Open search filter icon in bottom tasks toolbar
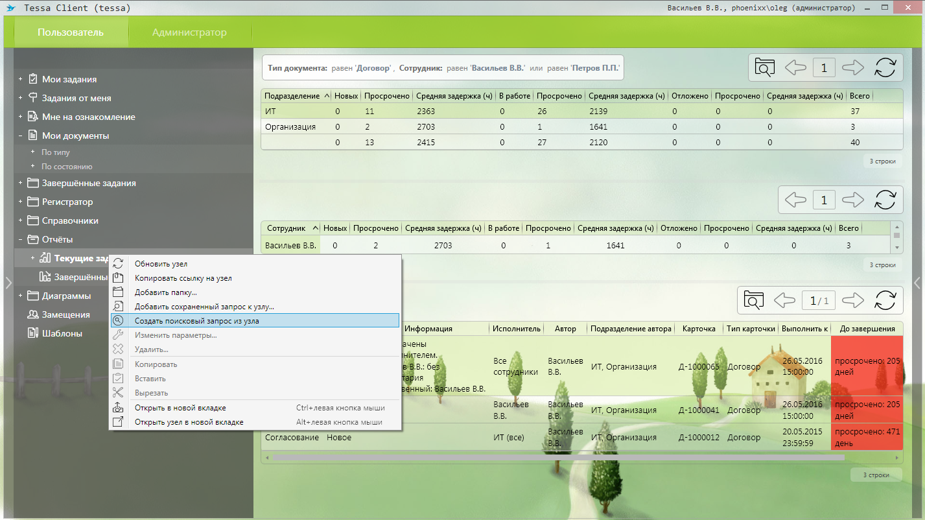This screenshot has height=520, width=925. coord(754,300)
